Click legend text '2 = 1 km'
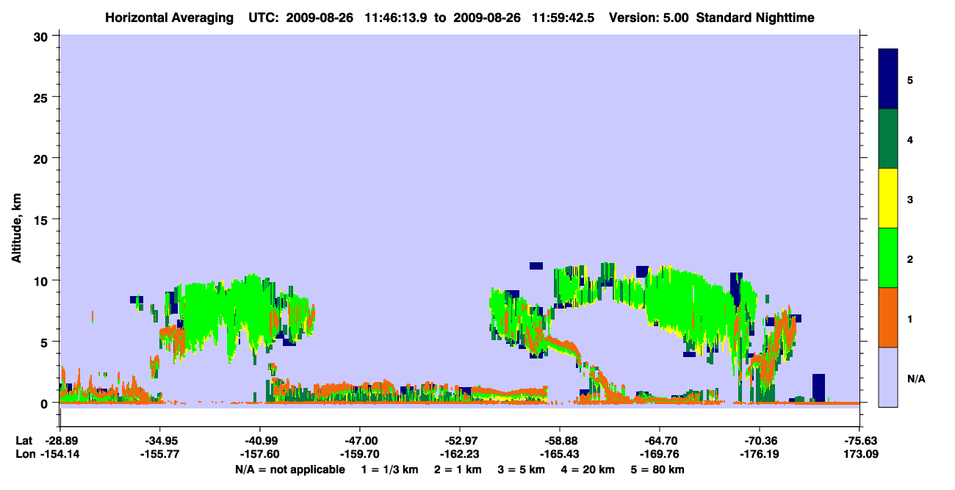Screen dimensions: 955x490 coord(458,469)
